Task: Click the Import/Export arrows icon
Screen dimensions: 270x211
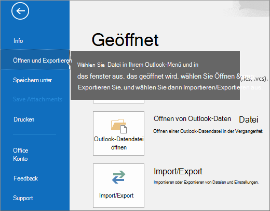Action: [x=118, y=177]
